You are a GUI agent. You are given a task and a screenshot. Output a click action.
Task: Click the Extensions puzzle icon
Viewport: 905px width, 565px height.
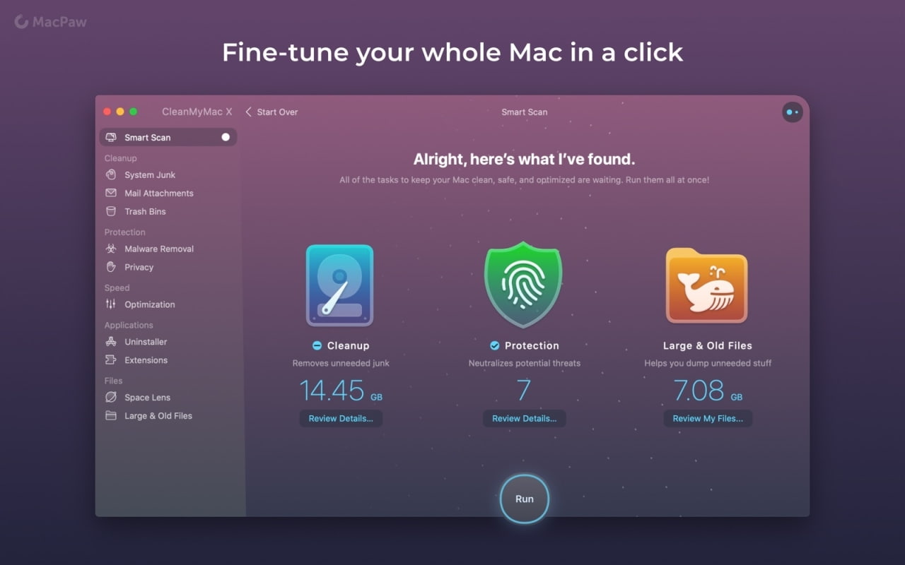tap(111, 360)
